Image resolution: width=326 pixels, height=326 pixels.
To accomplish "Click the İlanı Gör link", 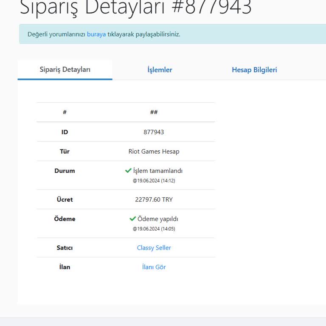I will pos(154,267).
